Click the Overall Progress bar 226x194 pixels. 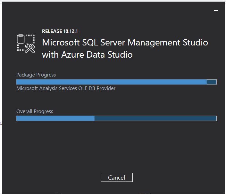[x=116, y=118]
